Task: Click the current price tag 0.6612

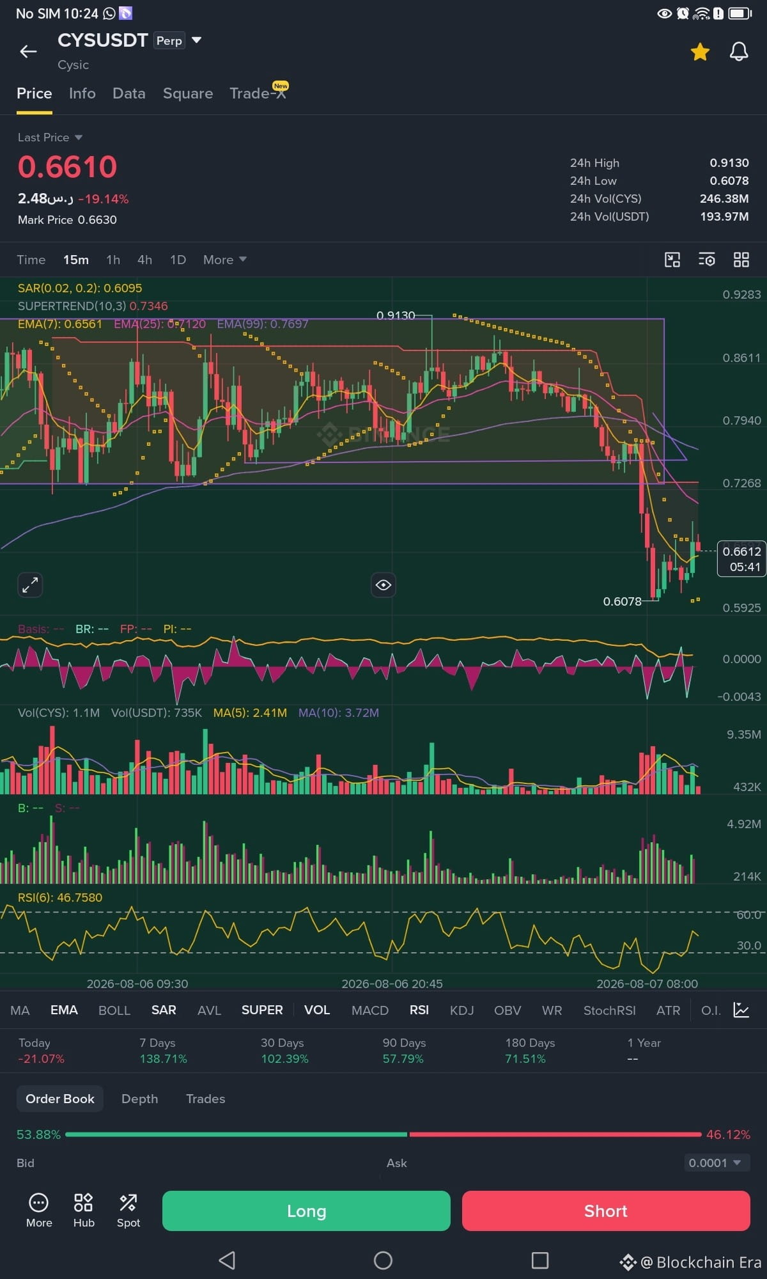Action: tap(741, 559)
